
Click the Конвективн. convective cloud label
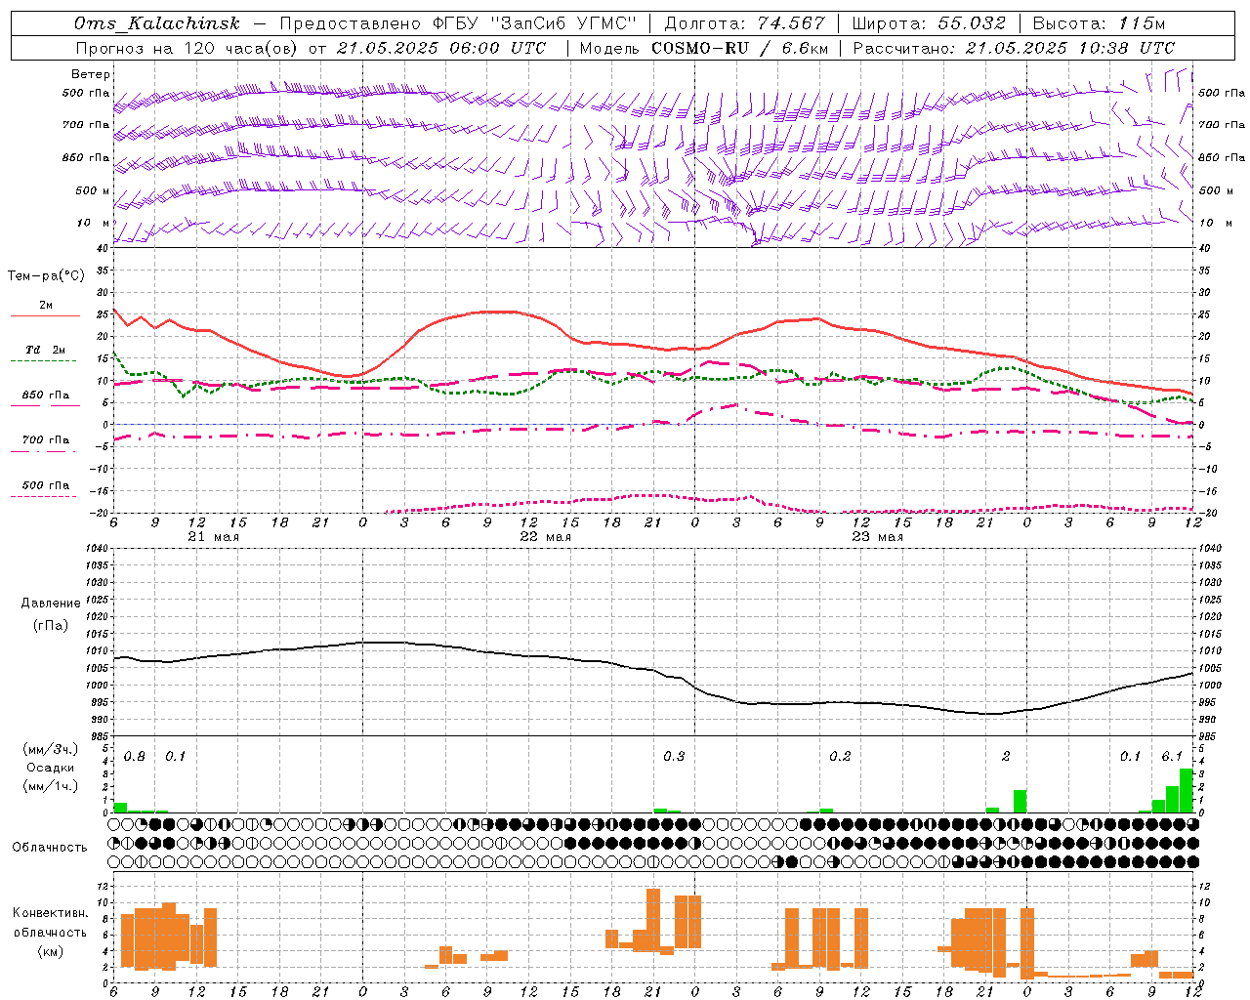pos(51,913)
